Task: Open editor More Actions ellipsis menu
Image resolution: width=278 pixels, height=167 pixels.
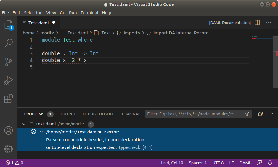Action: pyautogui.click(x=269, y=23)
